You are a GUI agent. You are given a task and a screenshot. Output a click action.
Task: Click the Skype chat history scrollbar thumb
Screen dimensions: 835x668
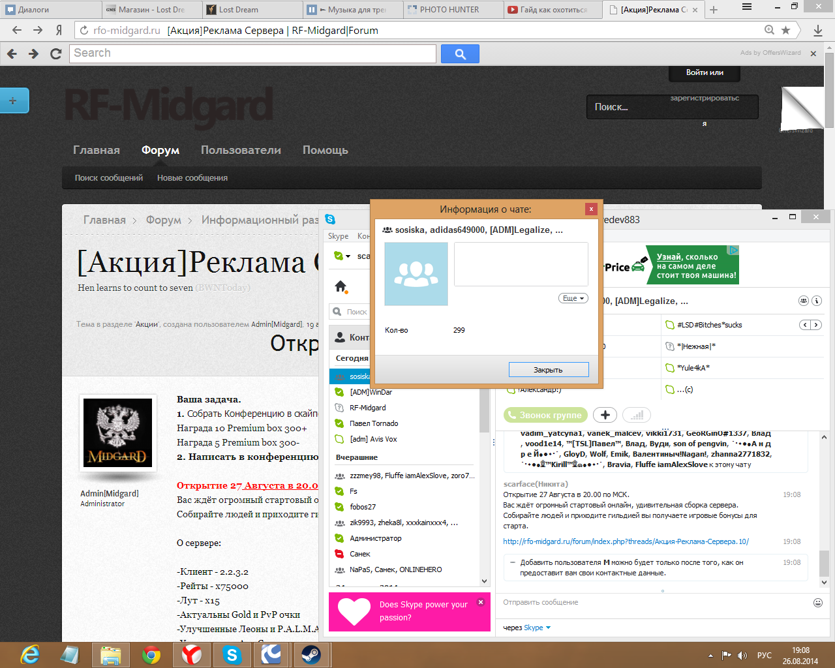point(824,563)
